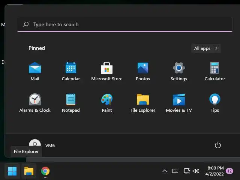This screenshot has width=240, height=180.
Task: Open the notification badge showing 12
Action: [229, 171]
